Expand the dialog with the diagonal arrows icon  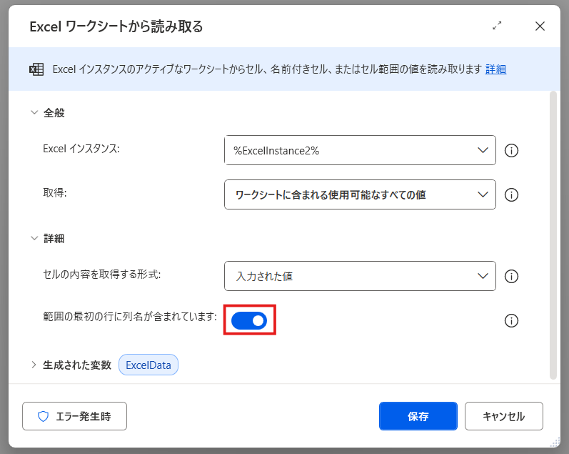point(498,26)
